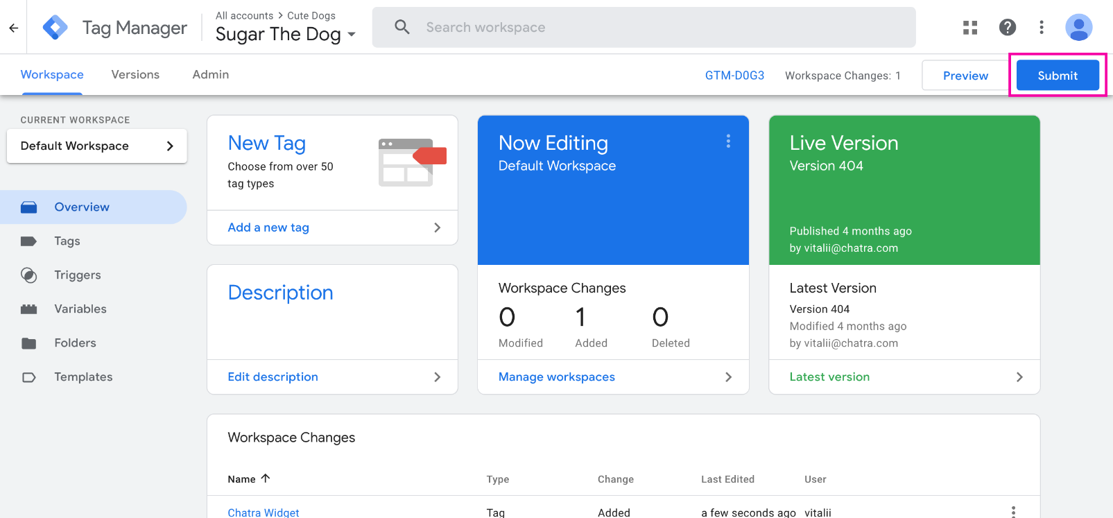Screen dimensions: 1113x518
Task: Switch to the Admin tab
Action: [210, 75]
